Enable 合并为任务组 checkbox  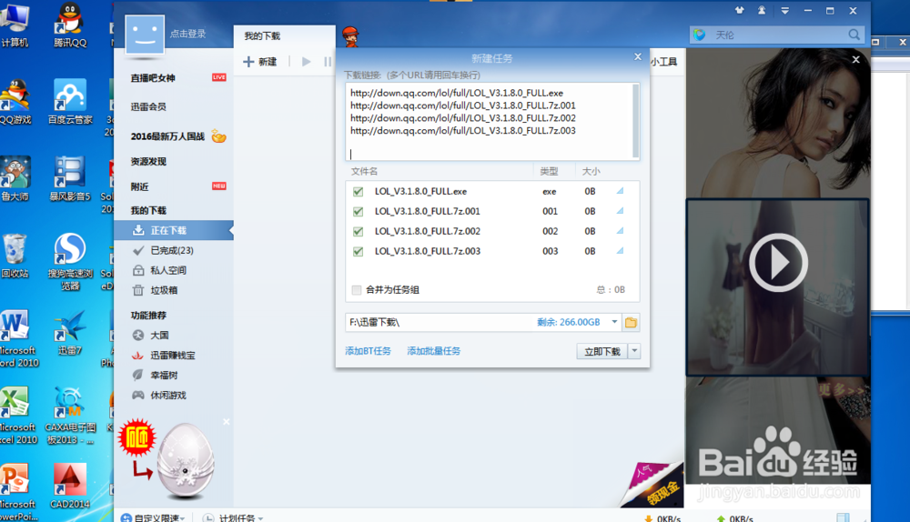click(357, 289)
